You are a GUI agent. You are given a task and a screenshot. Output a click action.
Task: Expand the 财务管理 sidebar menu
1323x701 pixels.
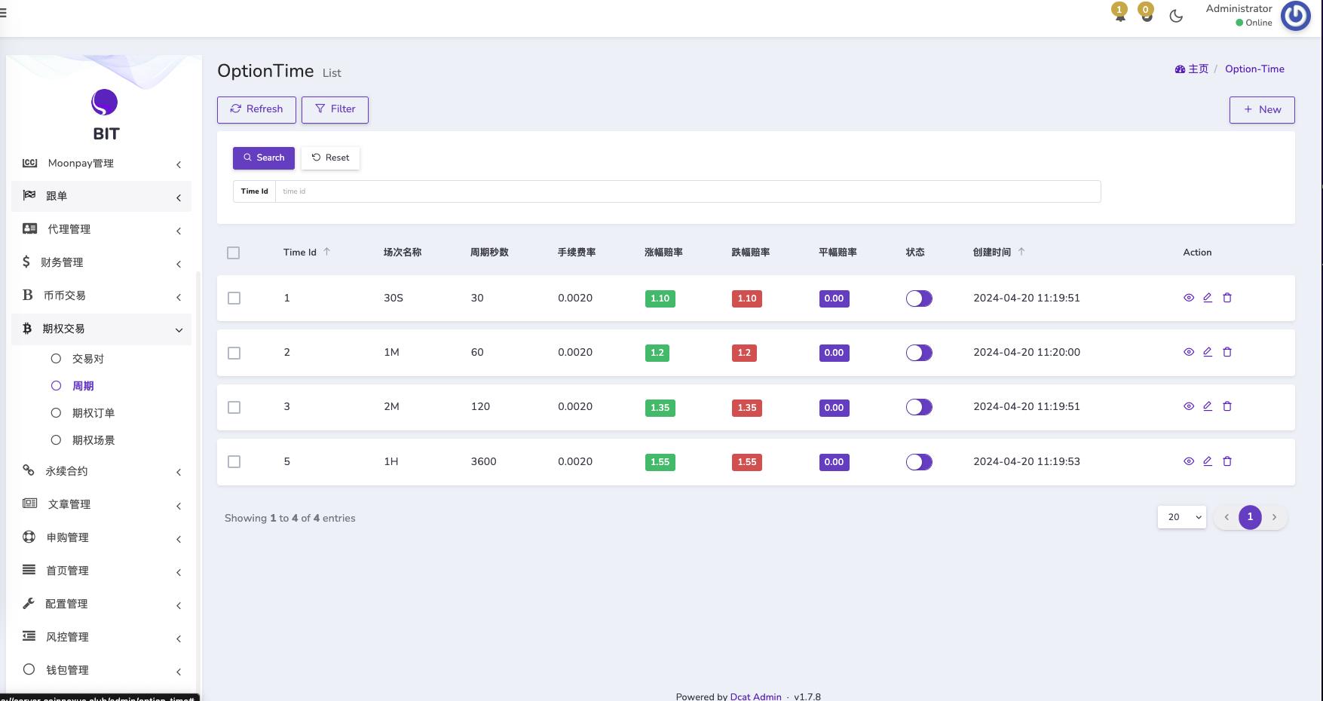[x=102, y=262]
